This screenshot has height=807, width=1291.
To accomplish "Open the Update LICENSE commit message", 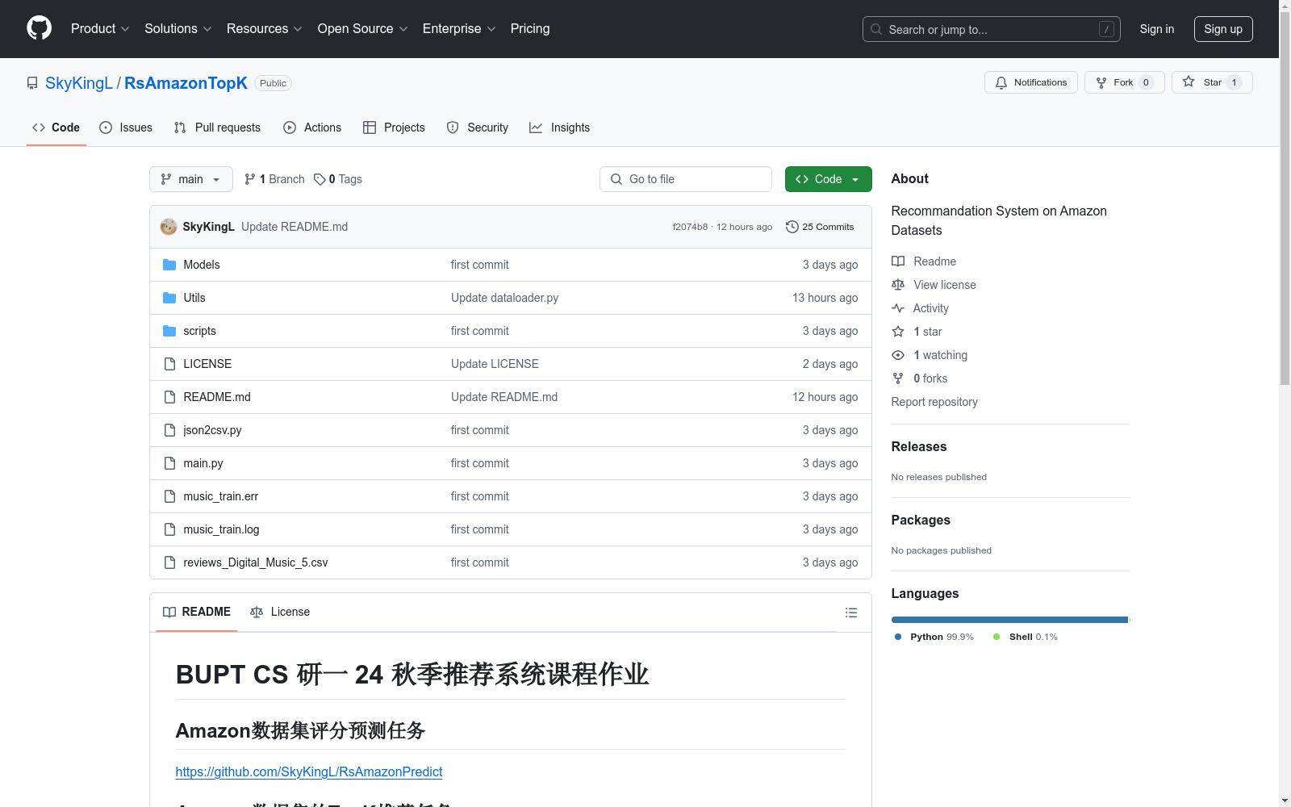I will (x=495, y=364).
